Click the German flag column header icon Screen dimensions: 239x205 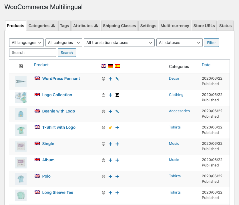pos(111,66)
